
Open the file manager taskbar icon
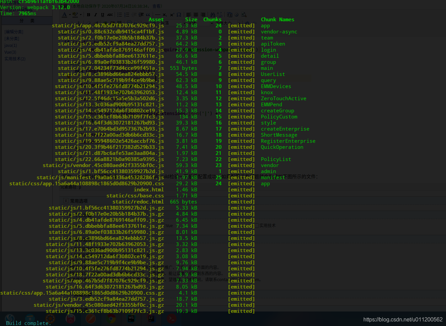[30, 319]
